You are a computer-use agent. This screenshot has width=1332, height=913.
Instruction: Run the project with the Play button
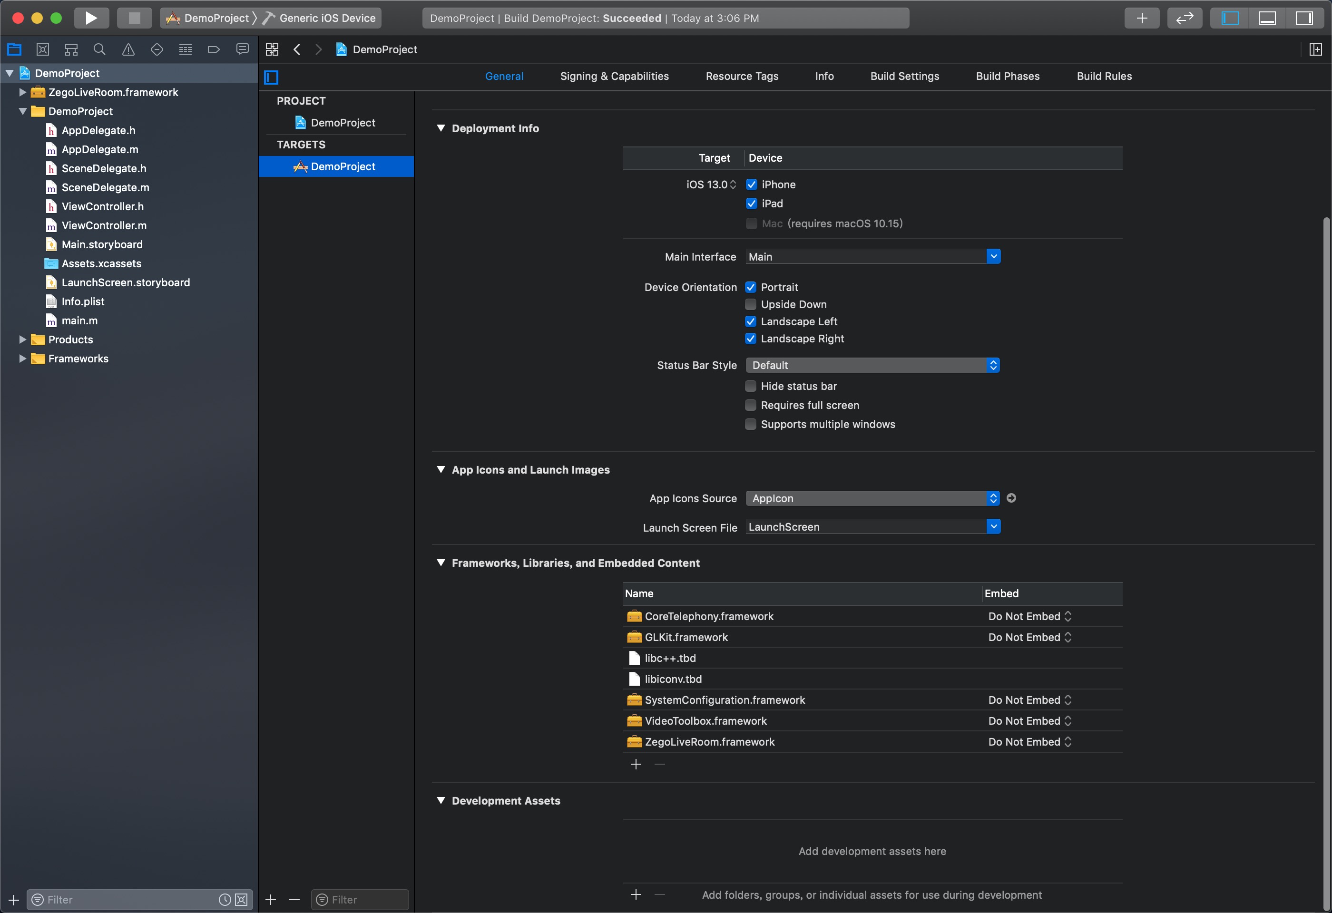click(91, 18)
